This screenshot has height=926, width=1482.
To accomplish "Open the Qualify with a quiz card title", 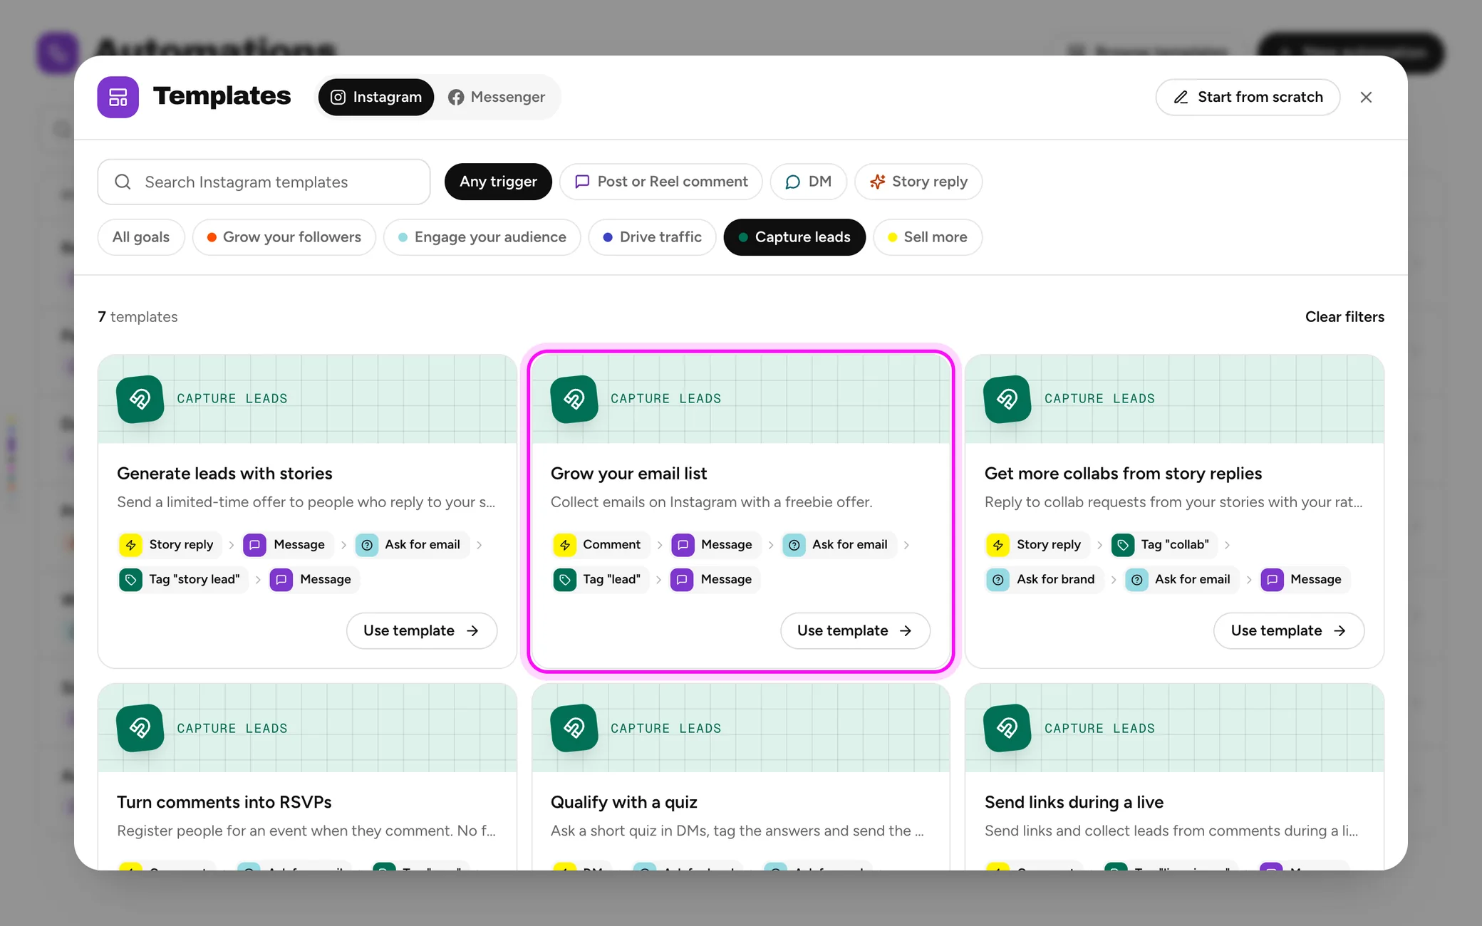I will pyautogui.click(x=623, y=803).
